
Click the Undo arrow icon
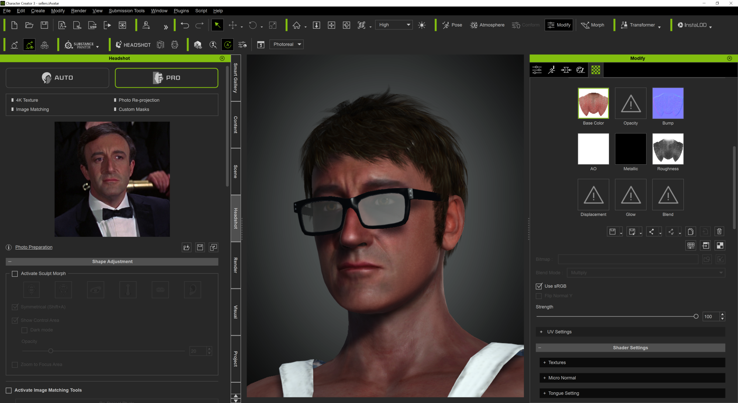click(185, 25)
